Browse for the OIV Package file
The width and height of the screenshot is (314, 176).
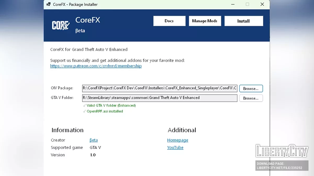pyautogui.click(x=251, y=89)
